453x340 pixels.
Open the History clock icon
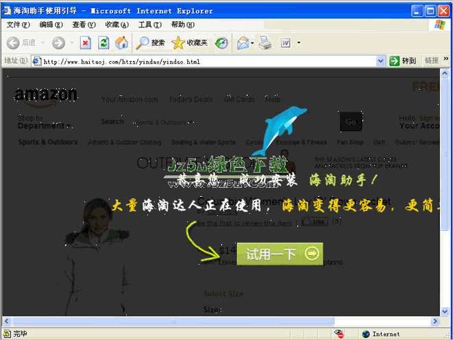pyautogui.click(x=221, y=43)
